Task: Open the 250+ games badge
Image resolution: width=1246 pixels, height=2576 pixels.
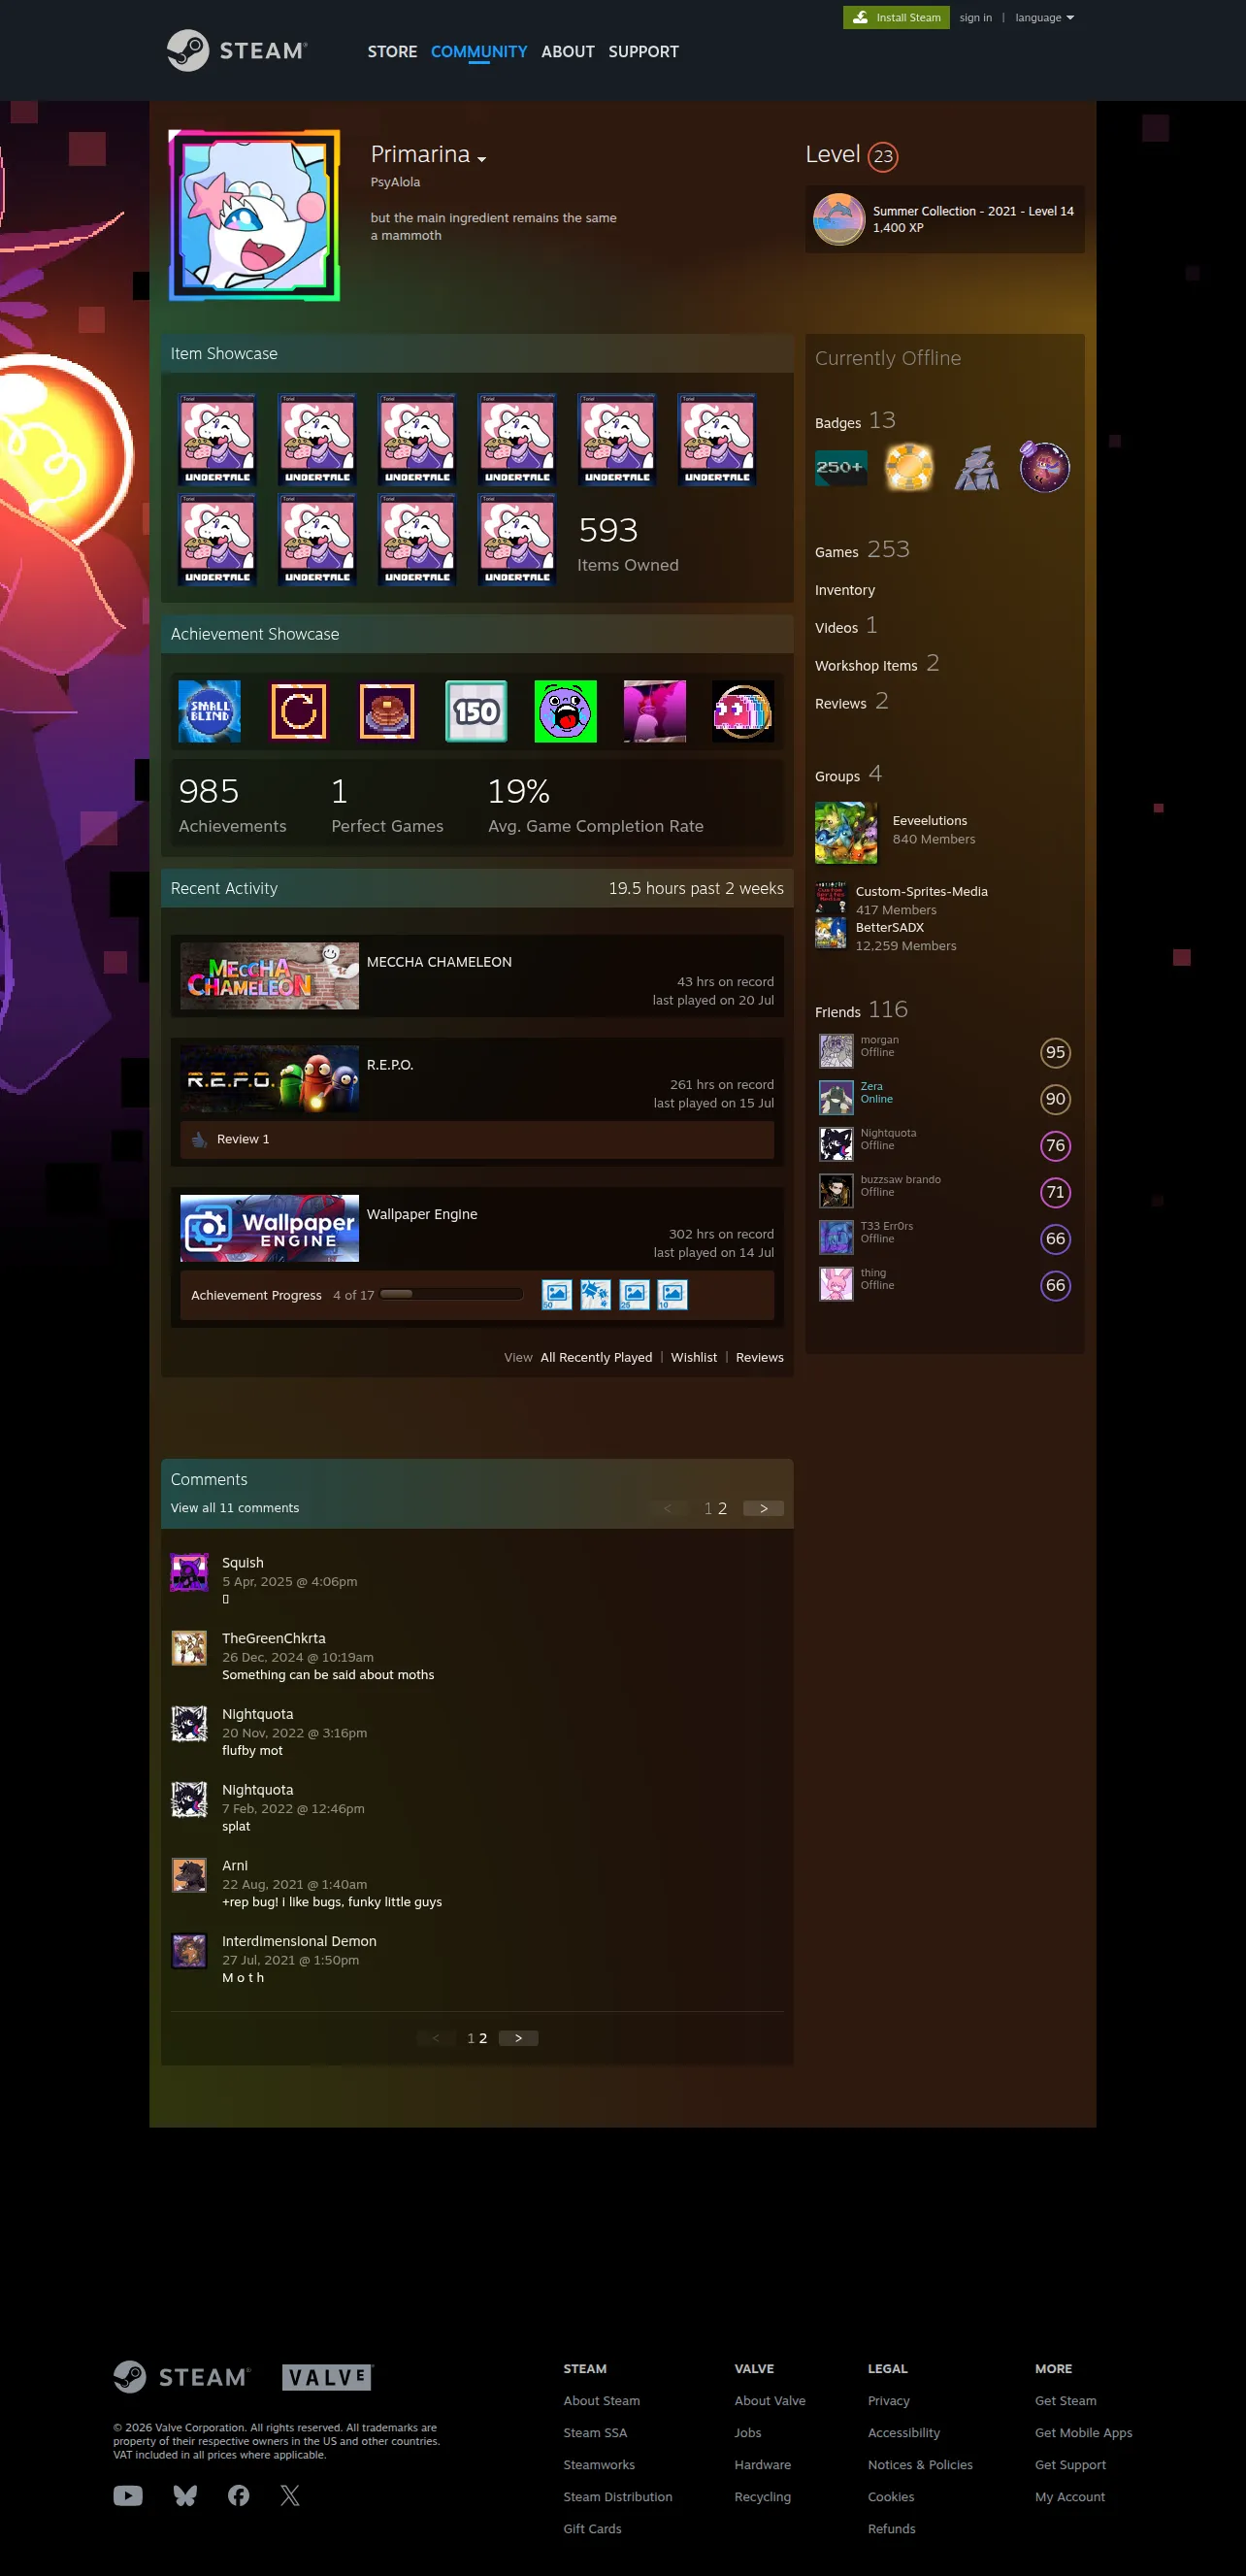Action: pos(841,467)
